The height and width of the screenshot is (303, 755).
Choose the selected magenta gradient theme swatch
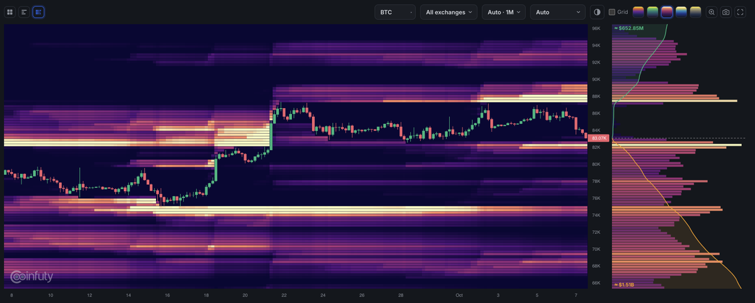(667, 12)
